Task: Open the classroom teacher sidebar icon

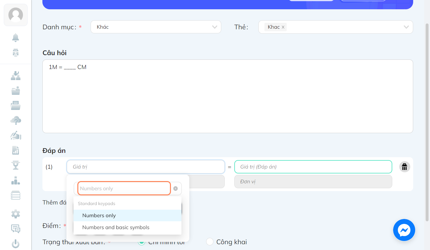Action: (16, 75)
